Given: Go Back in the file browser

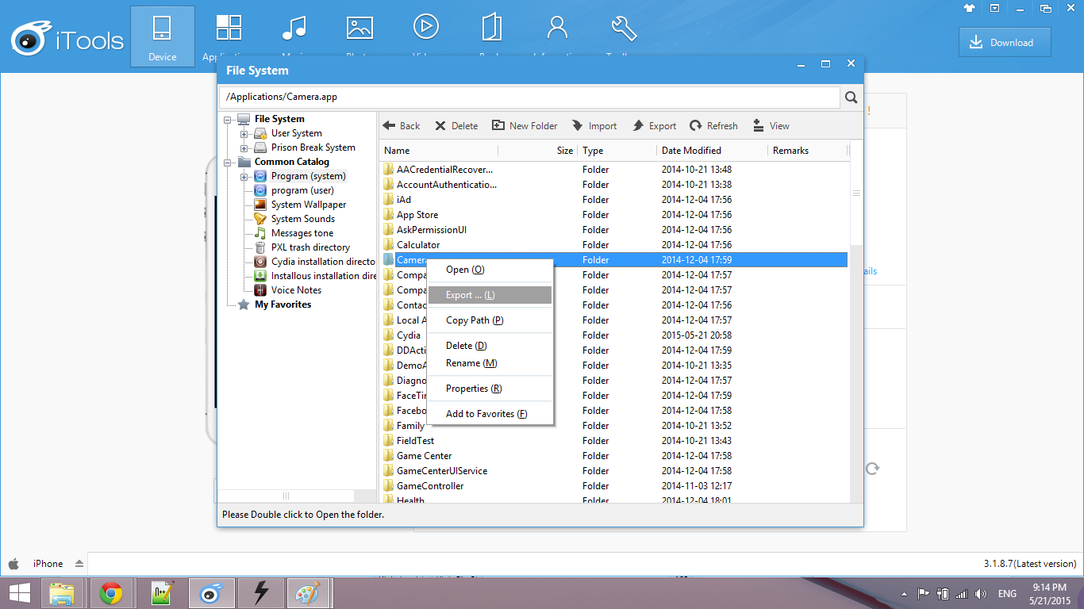Looking at the screenshot, I should [x=402, y=125].
